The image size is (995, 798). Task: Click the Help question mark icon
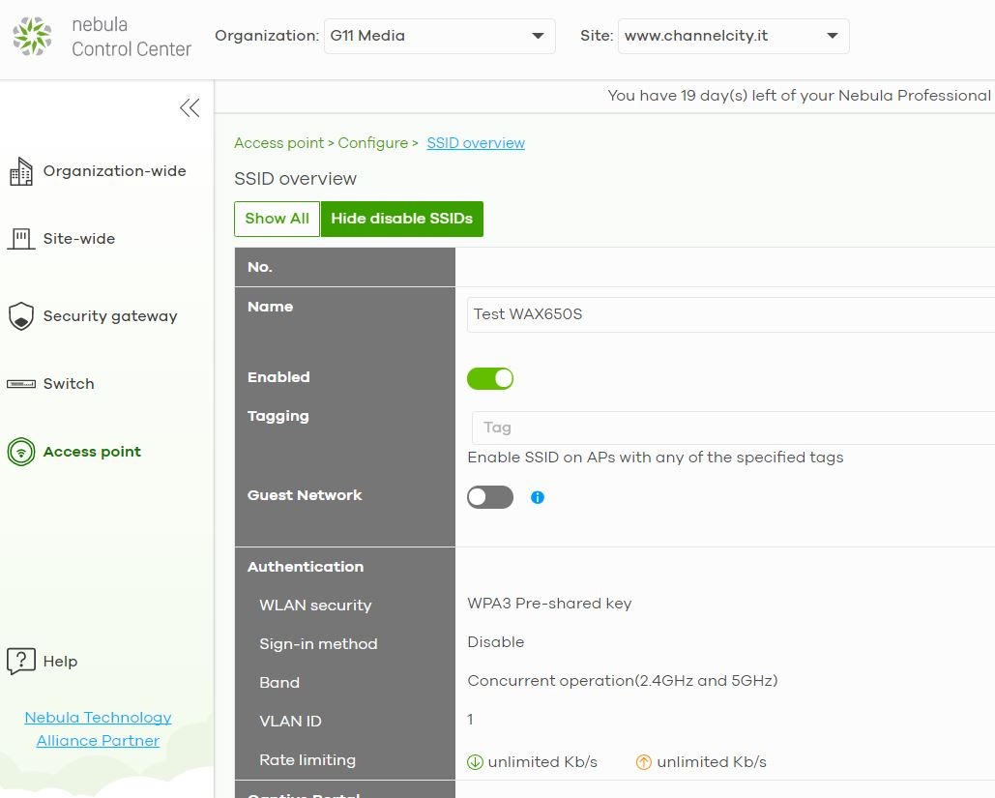tap(20, 662)
